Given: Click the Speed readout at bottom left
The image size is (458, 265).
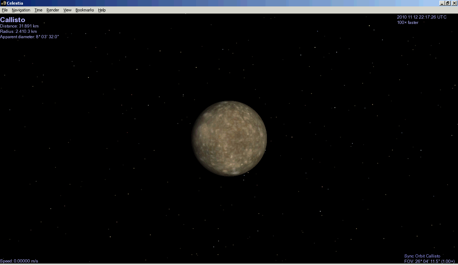Looking at the screenshot, I should pyautogui.click(x=19, y=261).
